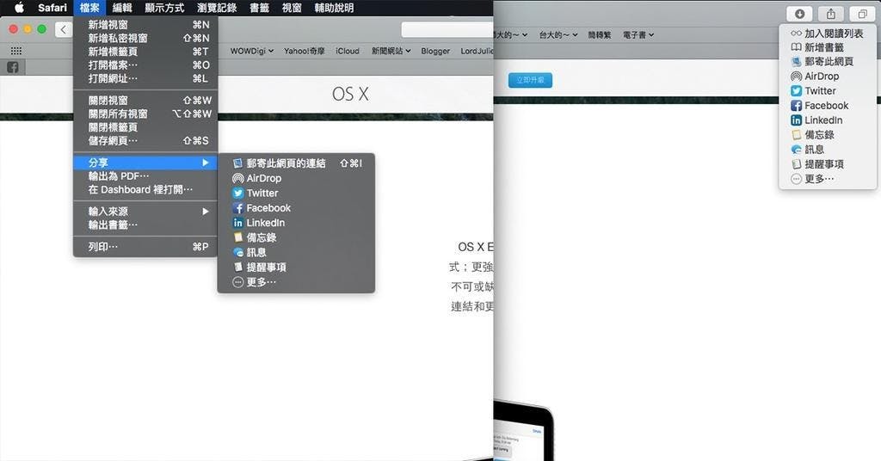Screen dimensions: 881x461
Task: Open the Apple menu
Action: click(19, 8)
